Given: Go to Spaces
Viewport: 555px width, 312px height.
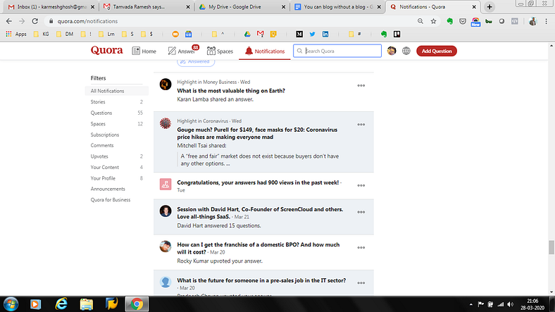Looking at the screenshot, I should coord(220,51).
